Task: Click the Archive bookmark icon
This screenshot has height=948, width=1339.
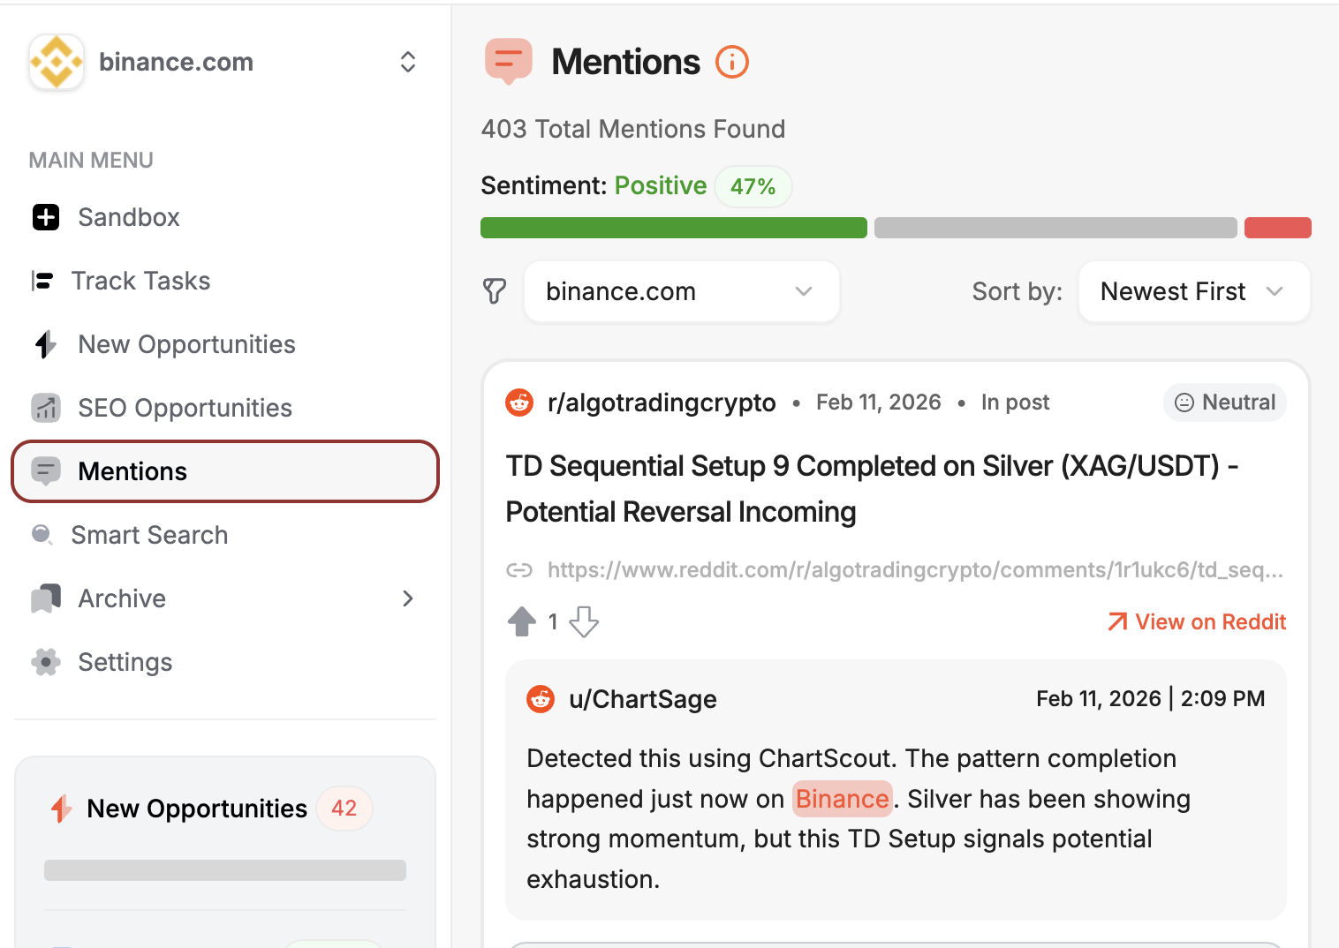Action: click(46, 598)
